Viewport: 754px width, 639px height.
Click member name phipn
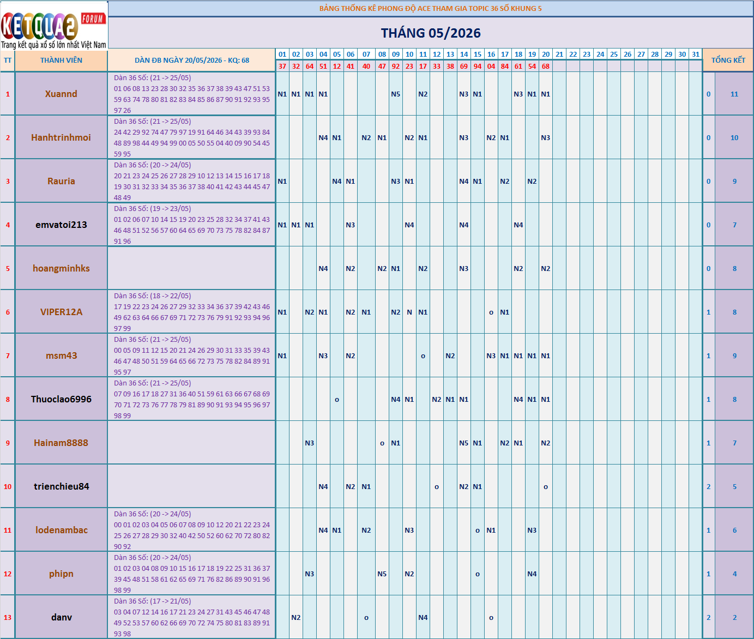pos(61,574)
